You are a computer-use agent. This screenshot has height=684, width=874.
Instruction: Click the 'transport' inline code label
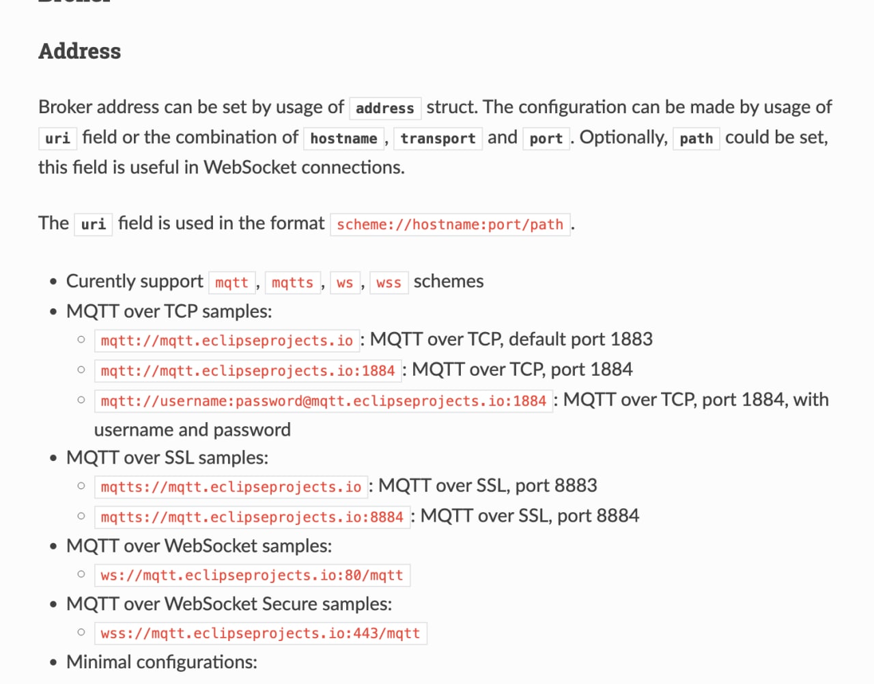click(x=438, y=138)
